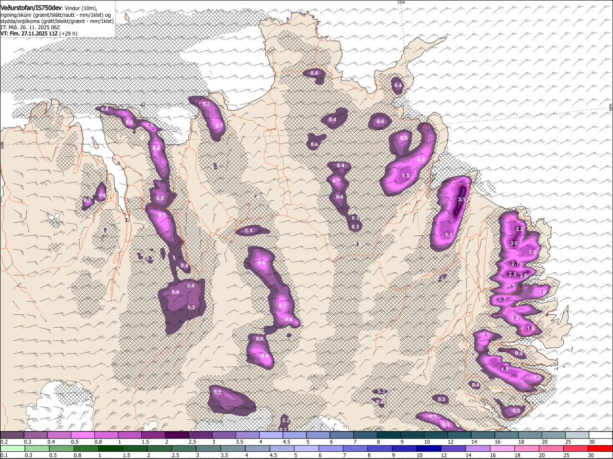Click the 1.0 value label on the eastern coast
The height and width of the screenshot is (459, 613).
(543, 293)
